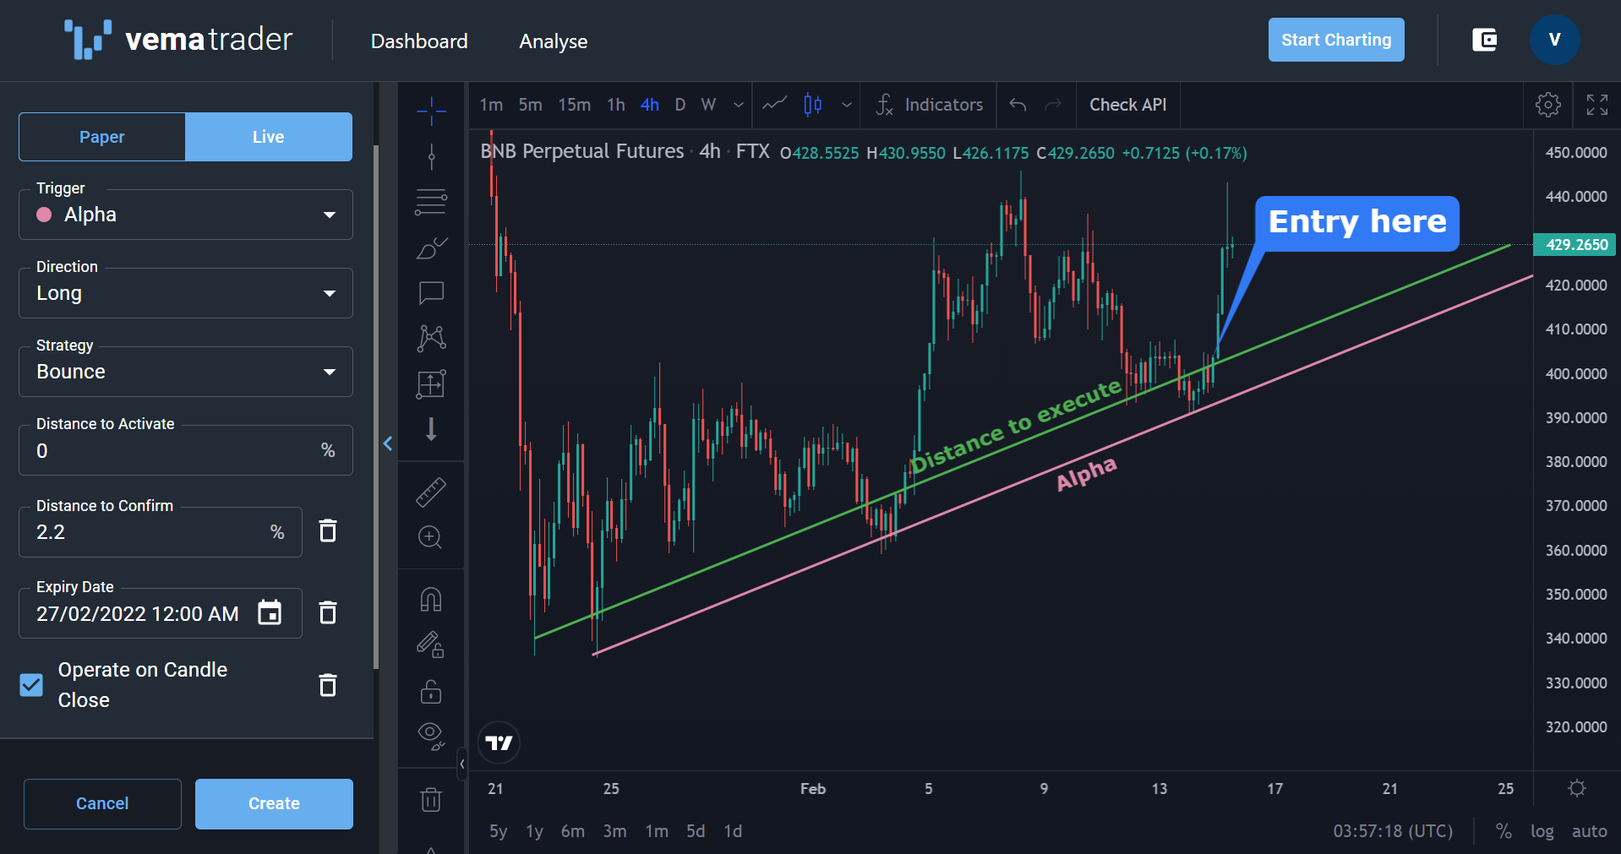Click the vematrader logo
The width and height of the screenshot is (1621, 854).
pos(178,40)
